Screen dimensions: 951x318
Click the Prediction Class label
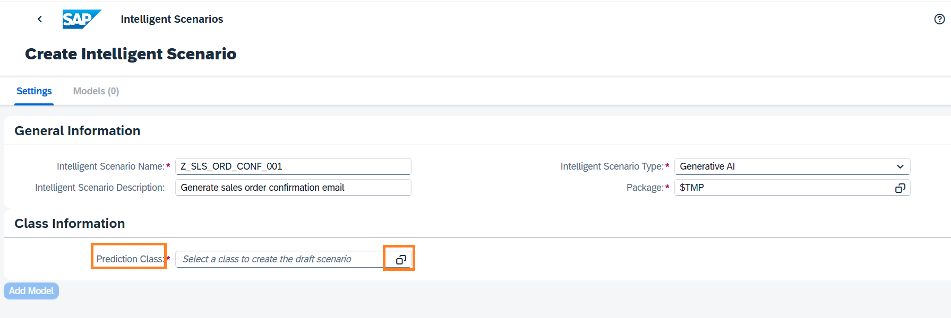(x=130, y=259)
